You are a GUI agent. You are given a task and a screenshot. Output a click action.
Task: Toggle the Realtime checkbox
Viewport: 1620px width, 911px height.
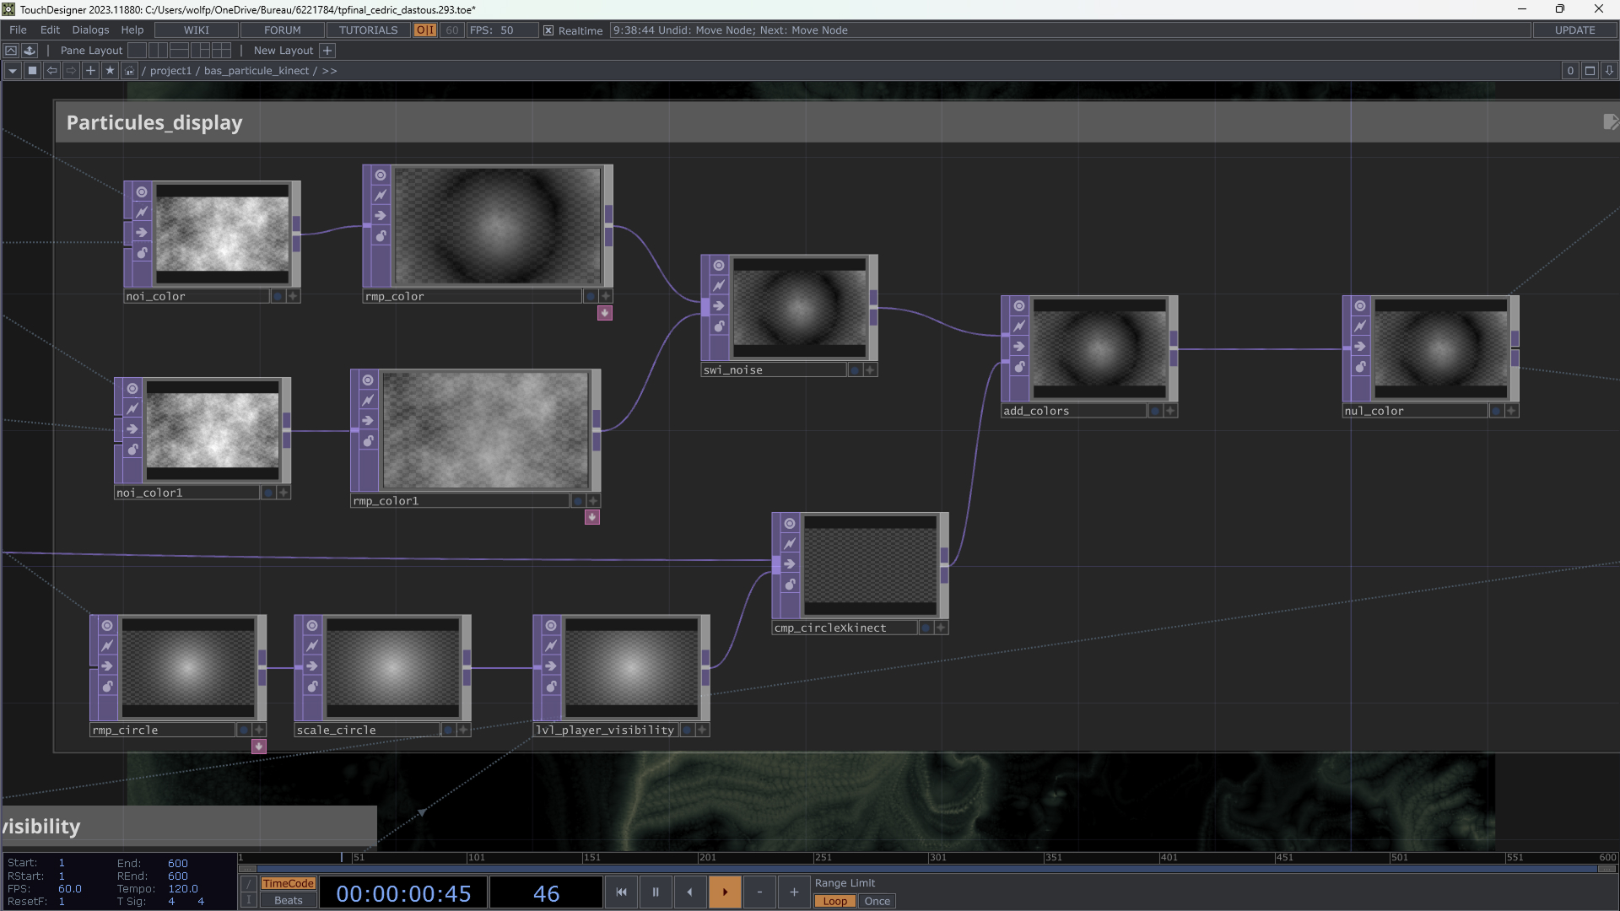pos(548,30)
